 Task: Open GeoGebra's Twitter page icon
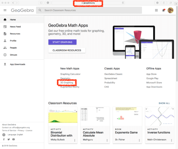9,139
